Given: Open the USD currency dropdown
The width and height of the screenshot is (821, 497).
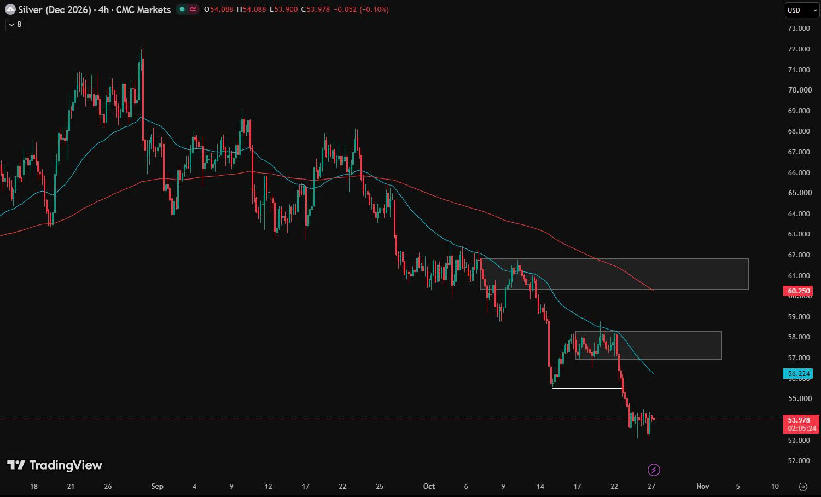Looking at the screenshot, I should (802, 10).
